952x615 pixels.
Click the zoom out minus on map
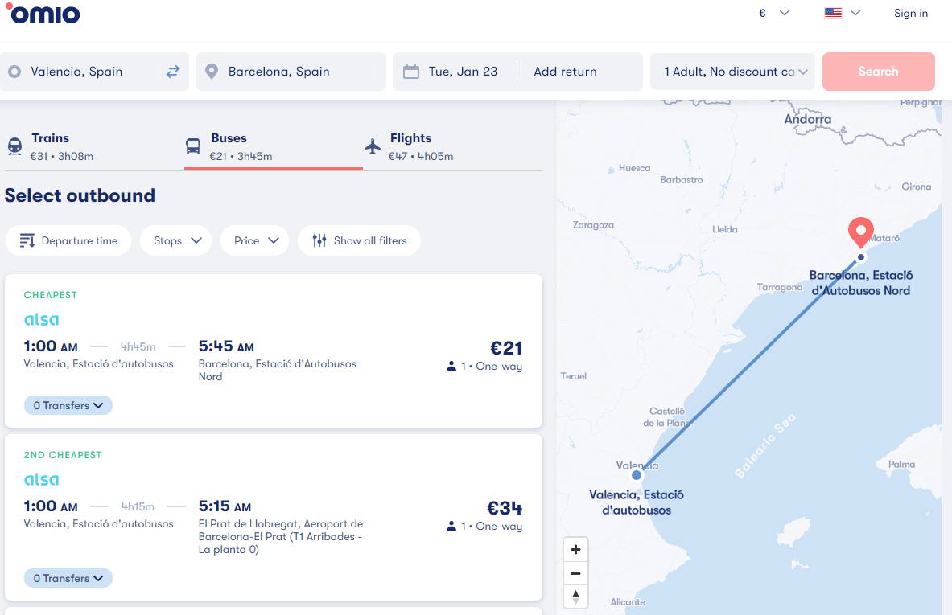[575, 572]
